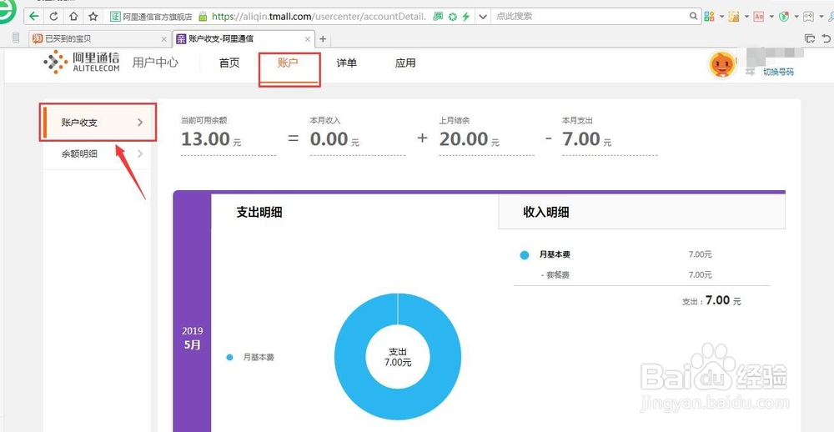This screenshot has height=432, width=834.
Task: Click the 7.00 元 monthly expense value
Action: coord(586,139)
